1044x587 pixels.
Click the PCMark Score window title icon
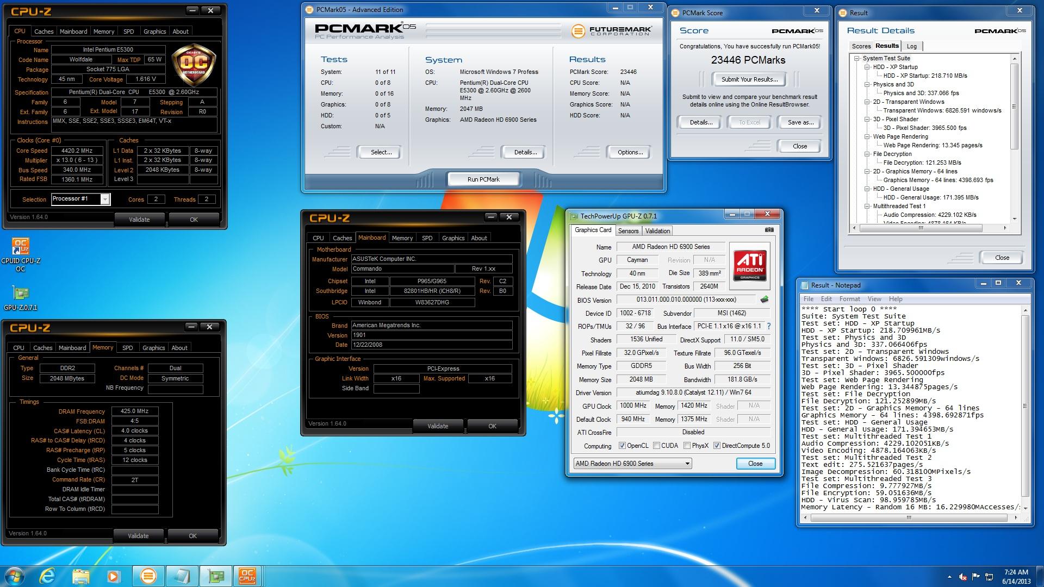675,13
